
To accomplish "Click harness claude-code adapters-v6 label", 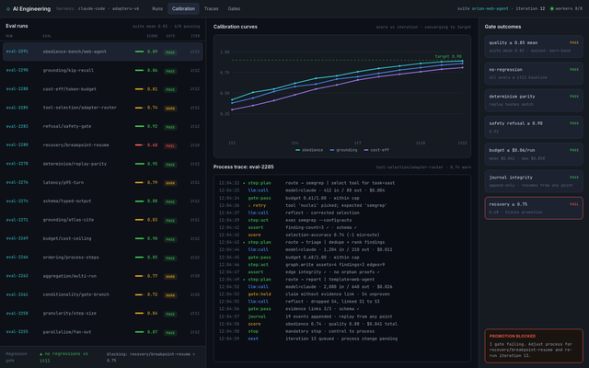I will click(x=98, y=8).
